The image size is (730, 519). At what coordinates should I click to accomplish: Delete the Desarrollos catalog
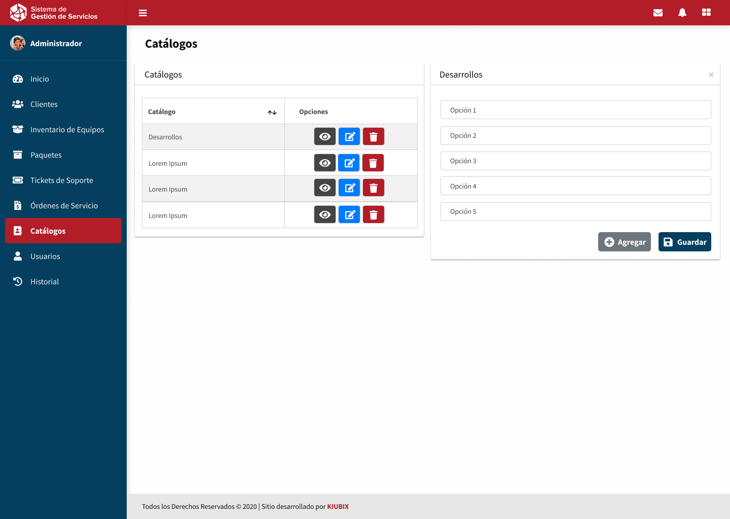click(373, 136)
